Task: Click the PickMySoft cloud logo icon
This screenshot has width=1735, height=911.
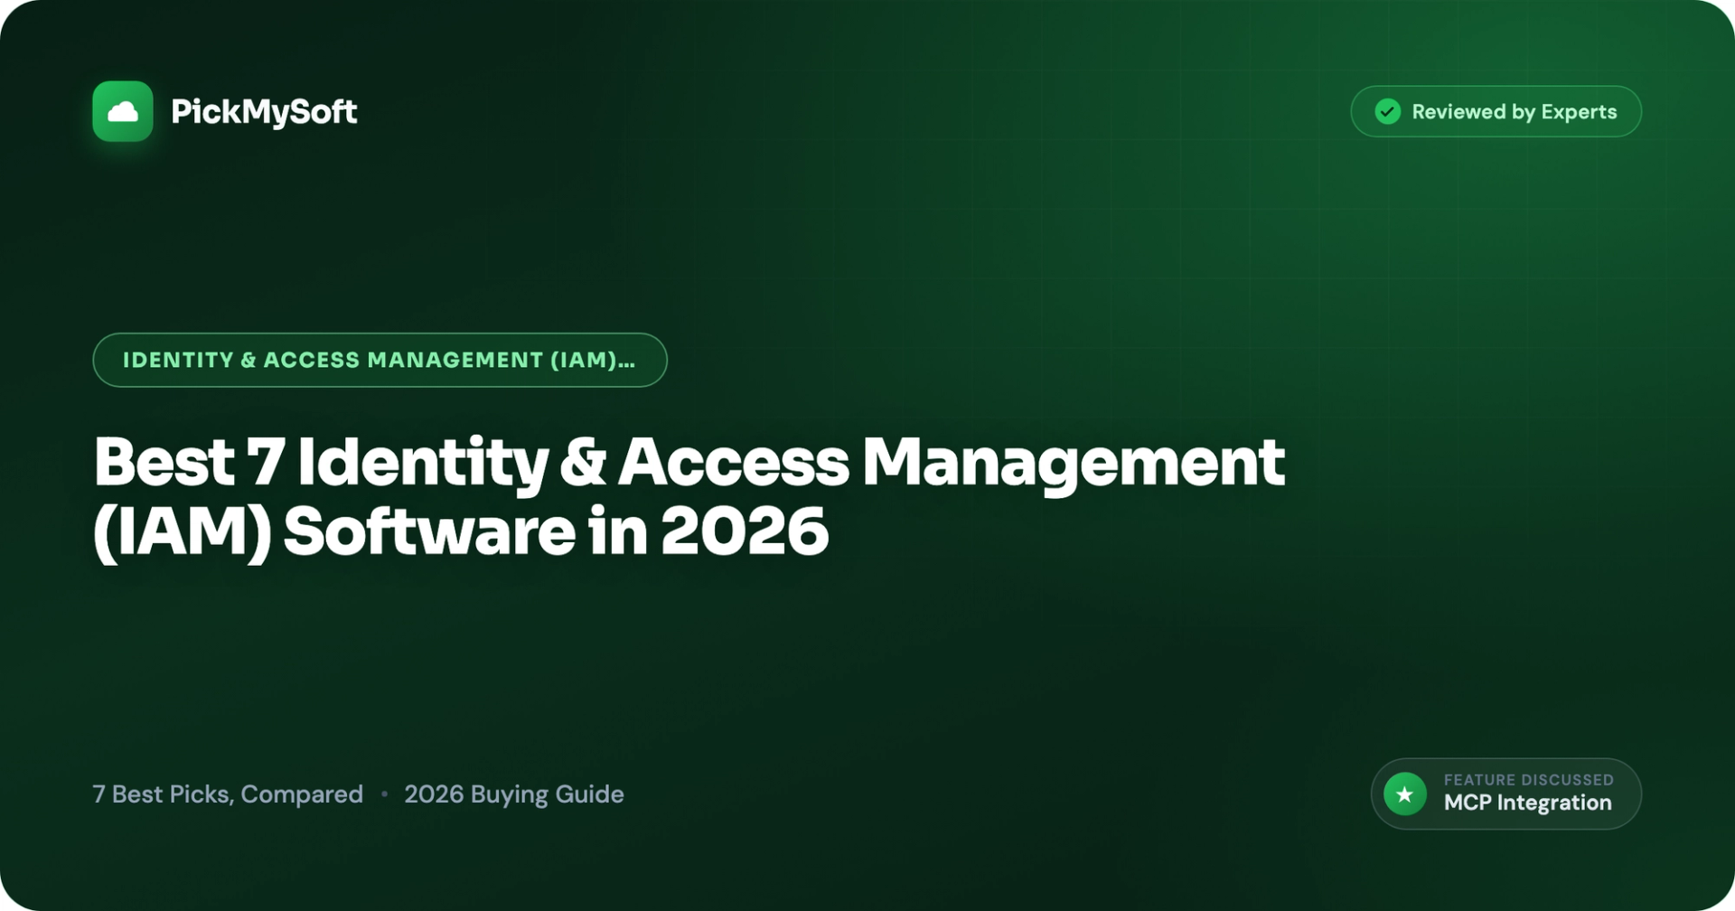Action: (x=123, y=111)
